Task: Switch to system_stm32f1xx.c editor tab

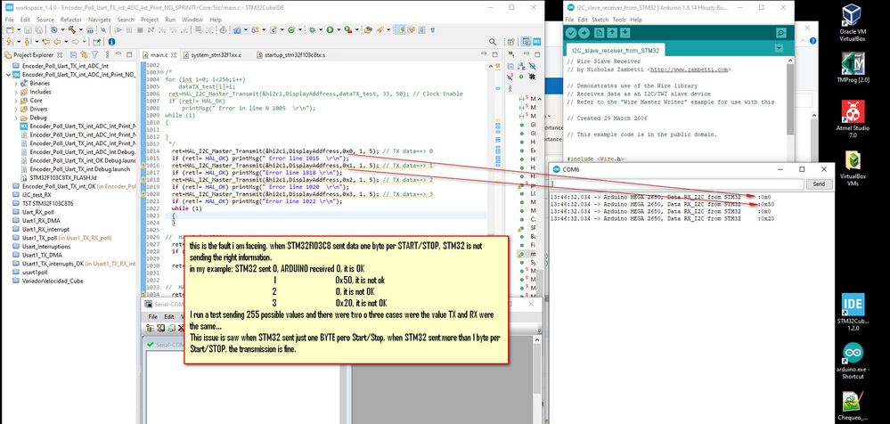Action: coord(213,55)
